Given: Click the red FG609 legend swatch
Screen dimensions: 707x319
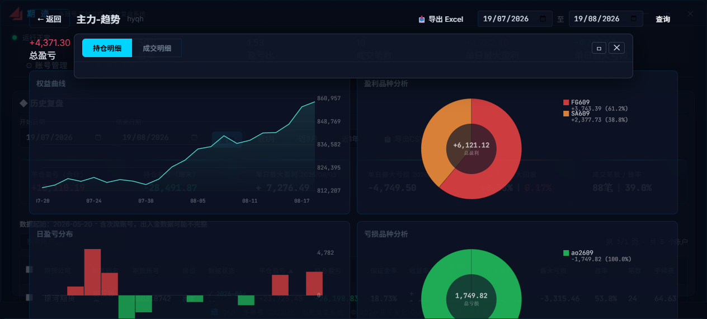Looking at the screenshot, I should click(566, 102).
